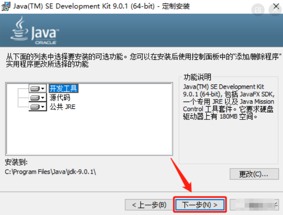Image resolution: width=283 pixels, height=215 pixels.
Task: Click the install path C:\Program Files\Java\jdk-9.0.1\
Action: [50, 172]
